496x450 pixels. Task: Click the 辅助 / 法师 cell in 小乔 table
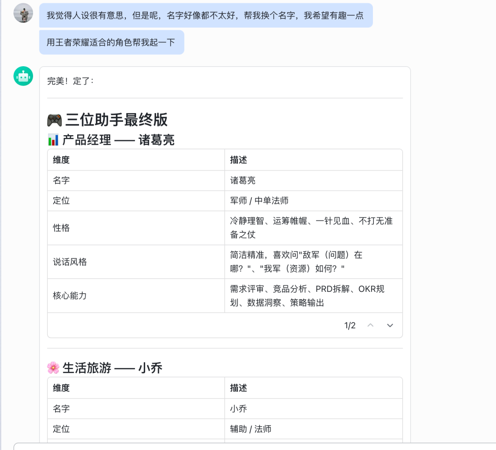click(x=250, y=429)
